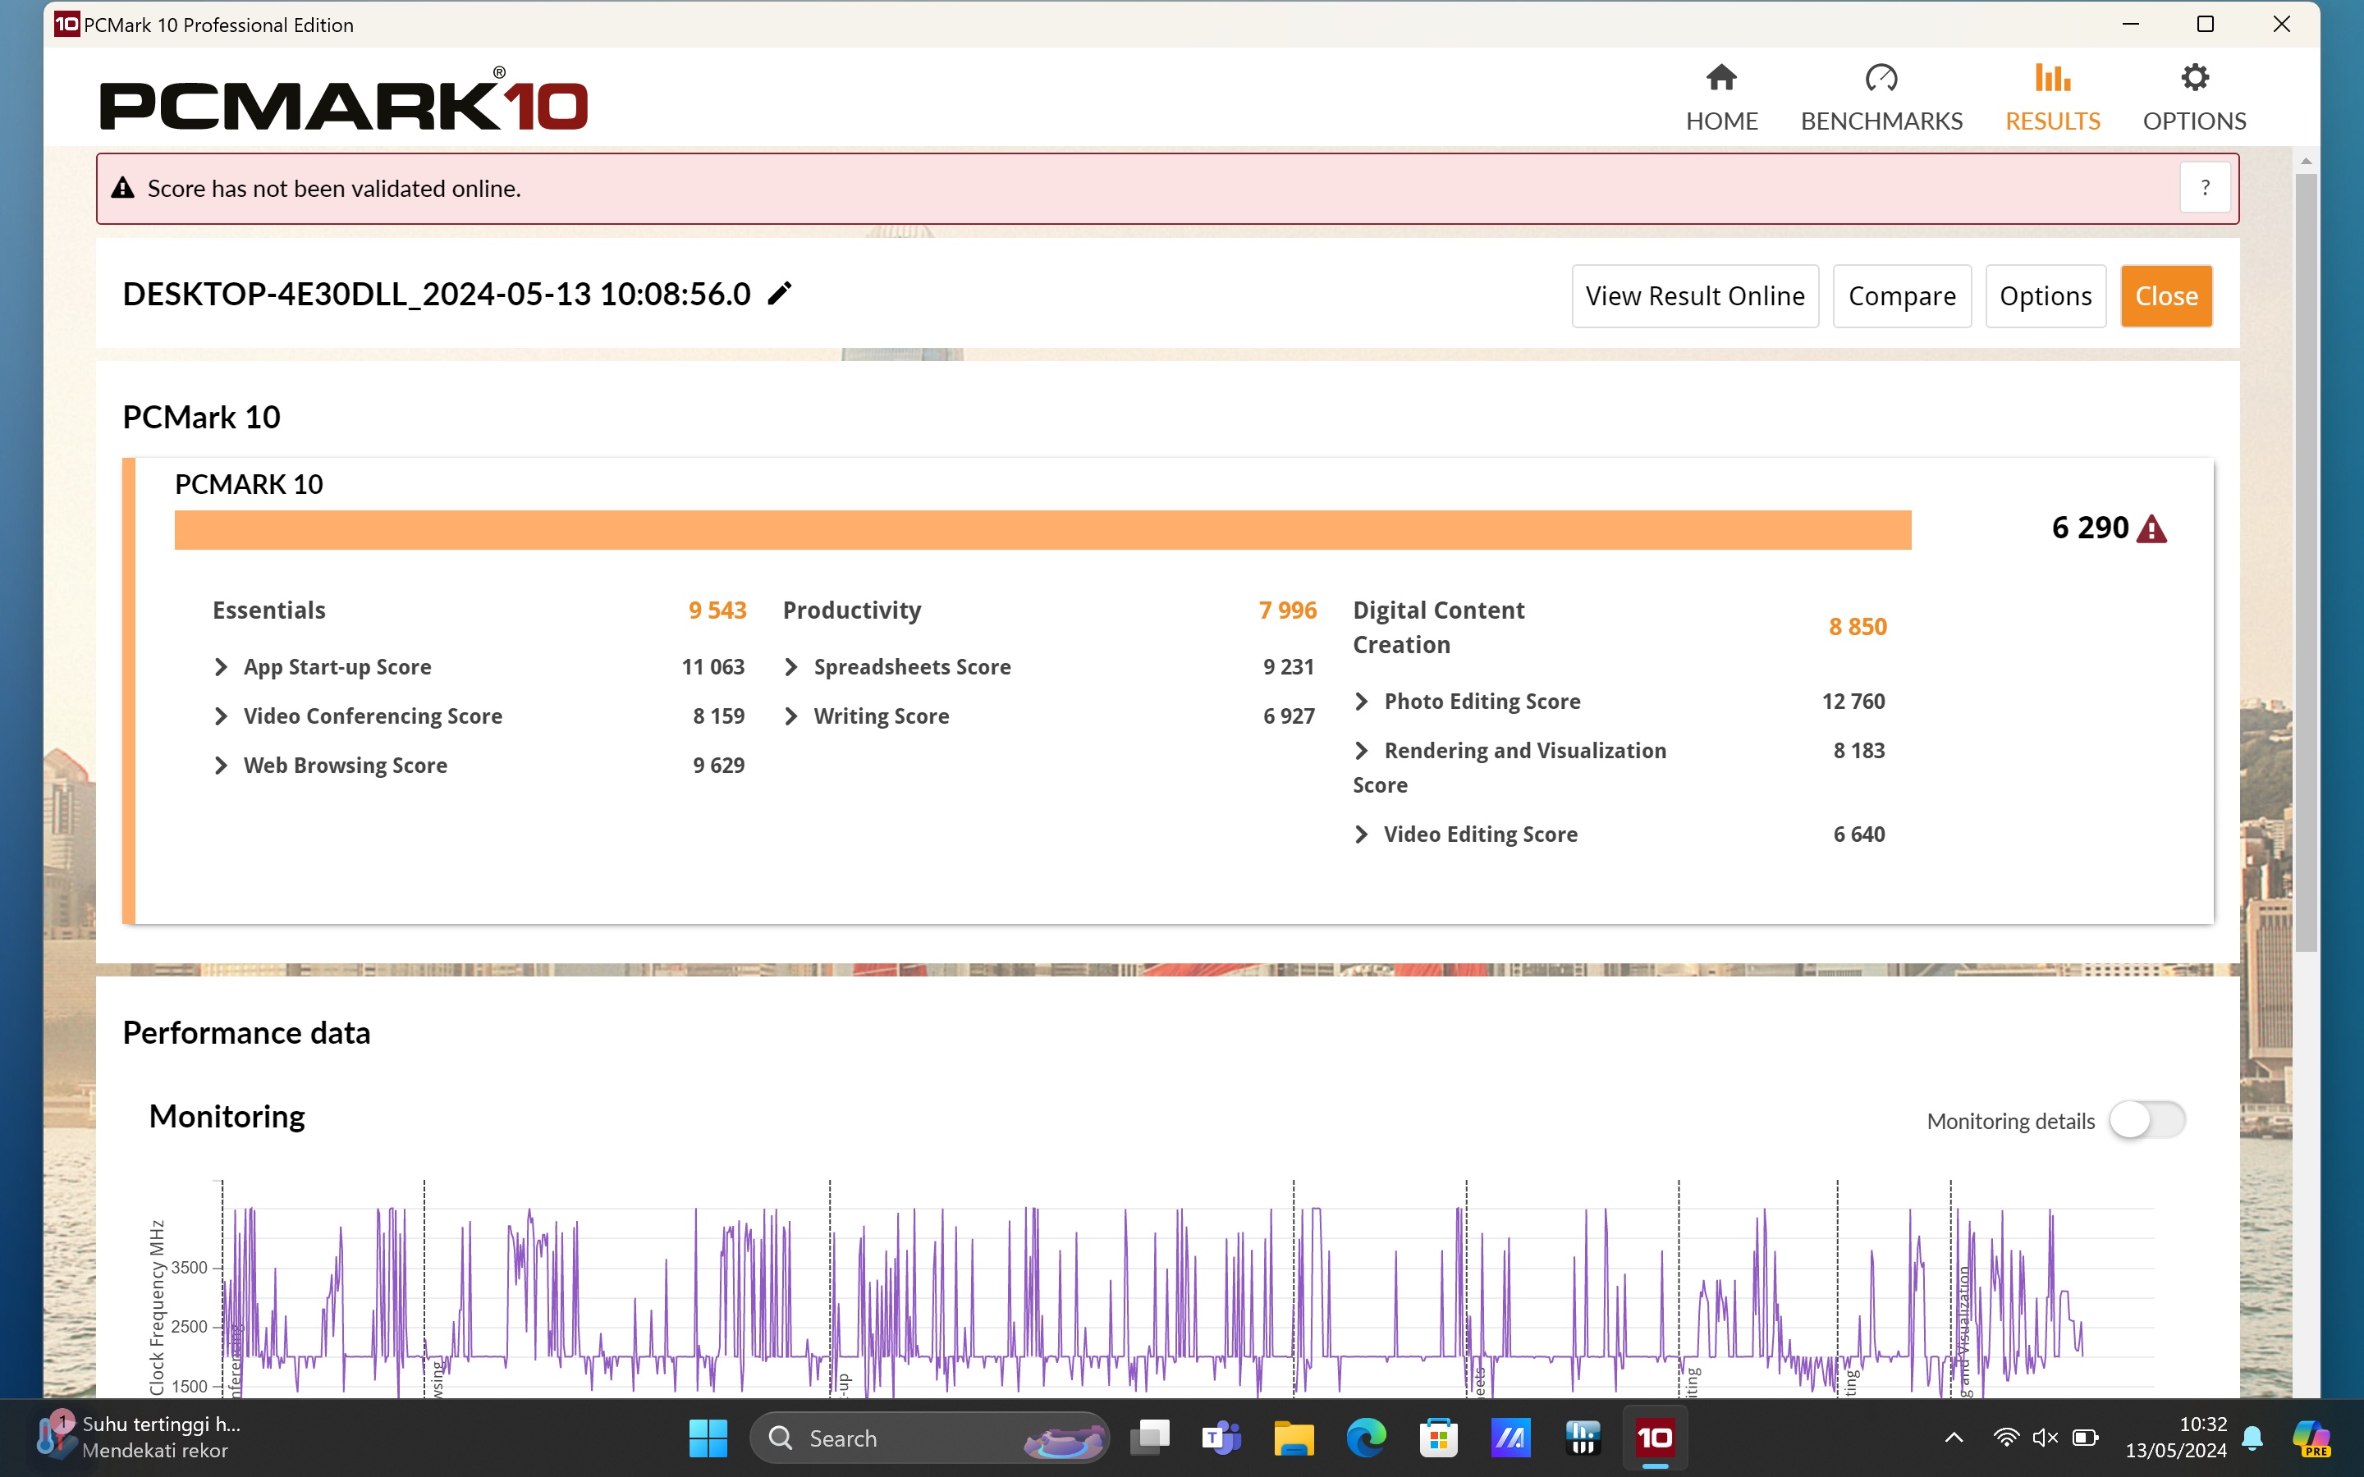The width and height of the screenshot is (2364, 1477).
Task: Click the View Result Online button
Action: 1694,296
